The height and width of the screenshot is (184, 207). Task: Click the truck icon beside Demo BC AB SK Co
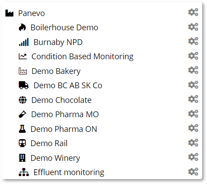tap(24, 86)
